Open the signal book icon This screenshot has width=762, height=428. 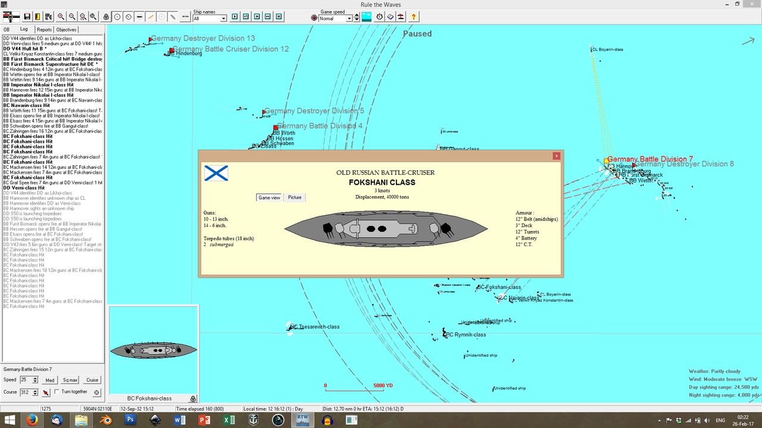(x=392, y=17)
